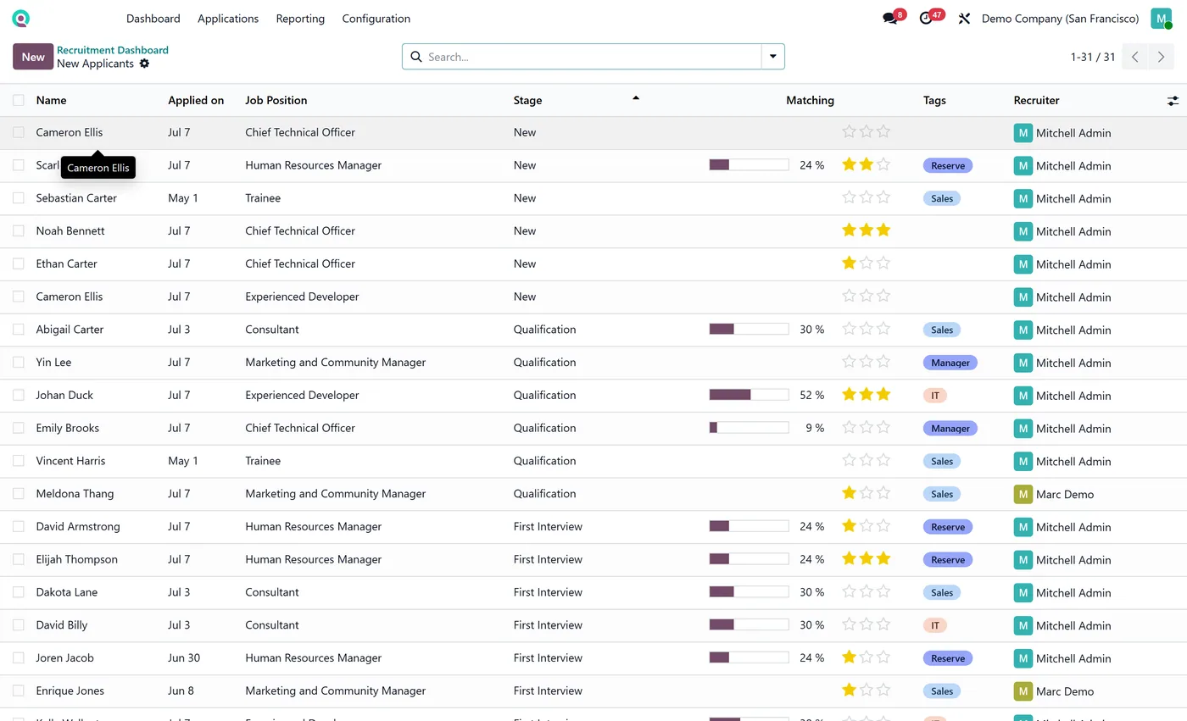Click Noah Bennett's third star

click(883, 230)
